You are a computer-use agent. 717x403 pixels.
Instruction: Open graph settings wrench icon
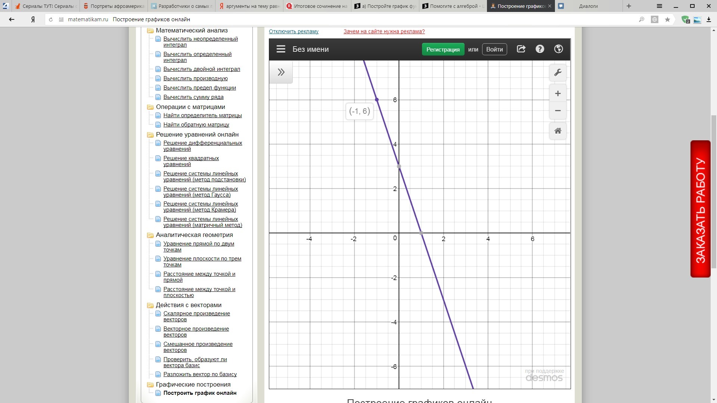click(558, 72)
